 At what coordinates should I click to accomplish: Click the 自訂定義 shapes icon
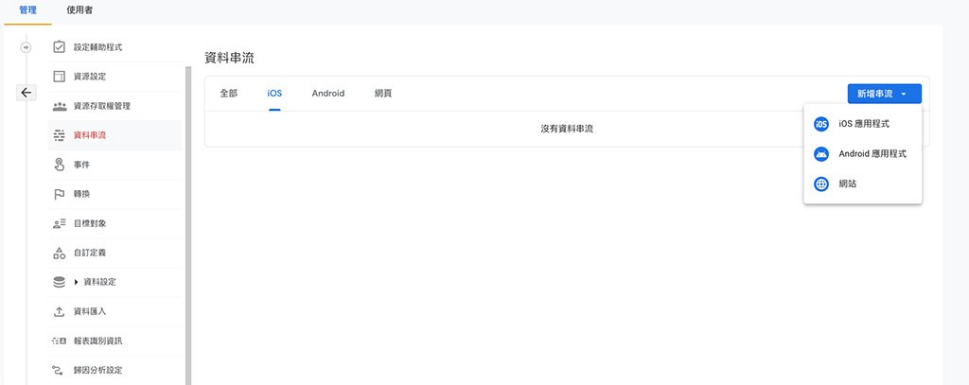60,253
